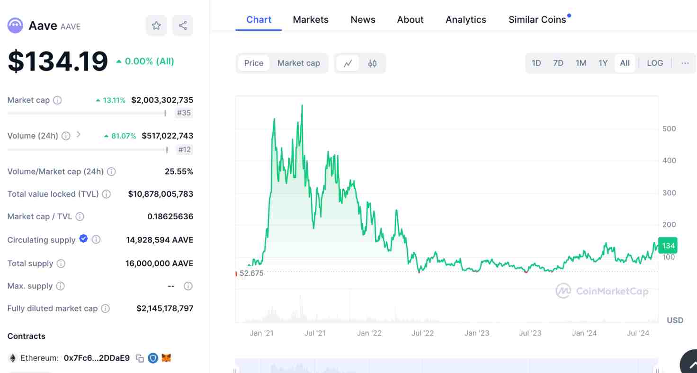Open the Markets tab
Screen dimensions: 697x373
311,19
